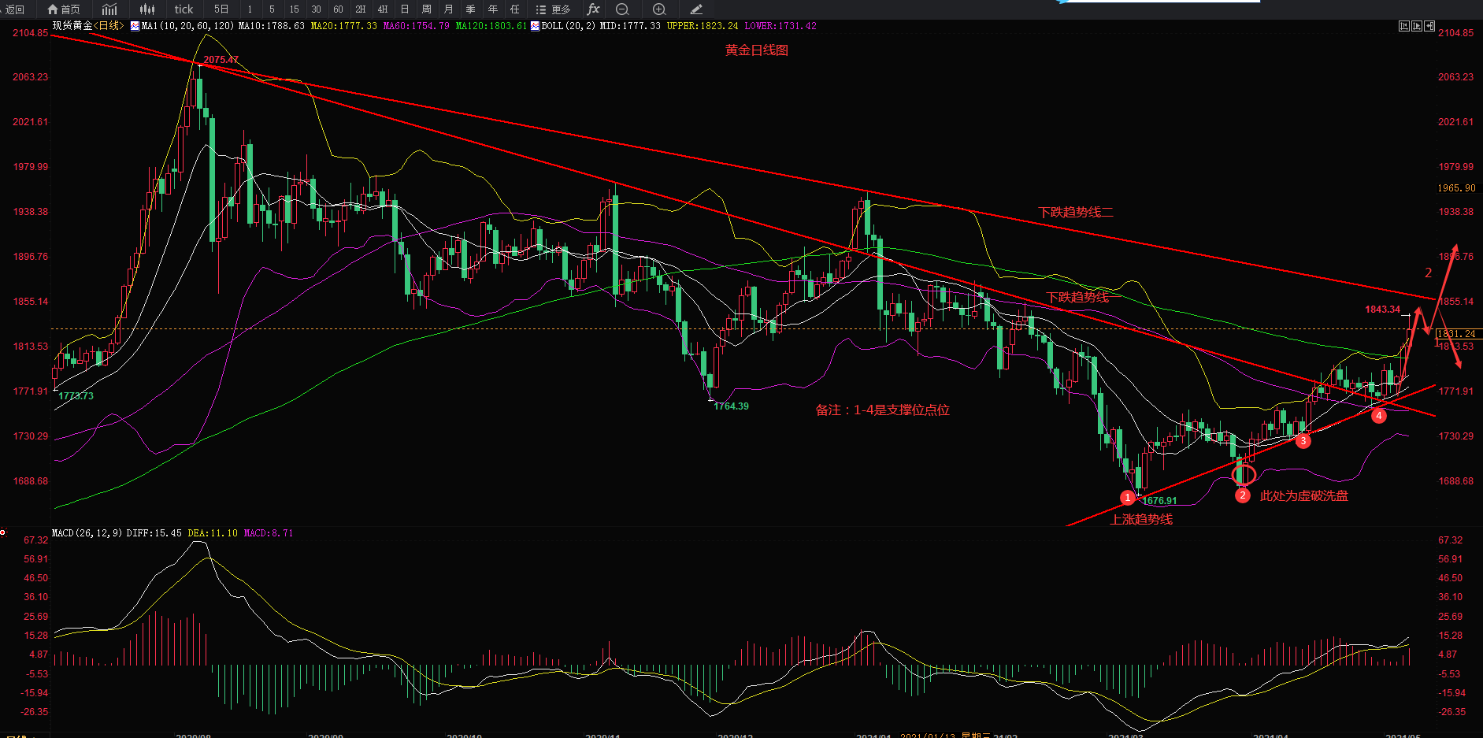Viewport: 1483px width, 738px height.
Task: Click the red marker icon beside MACD panel
Action: point(3,533)
